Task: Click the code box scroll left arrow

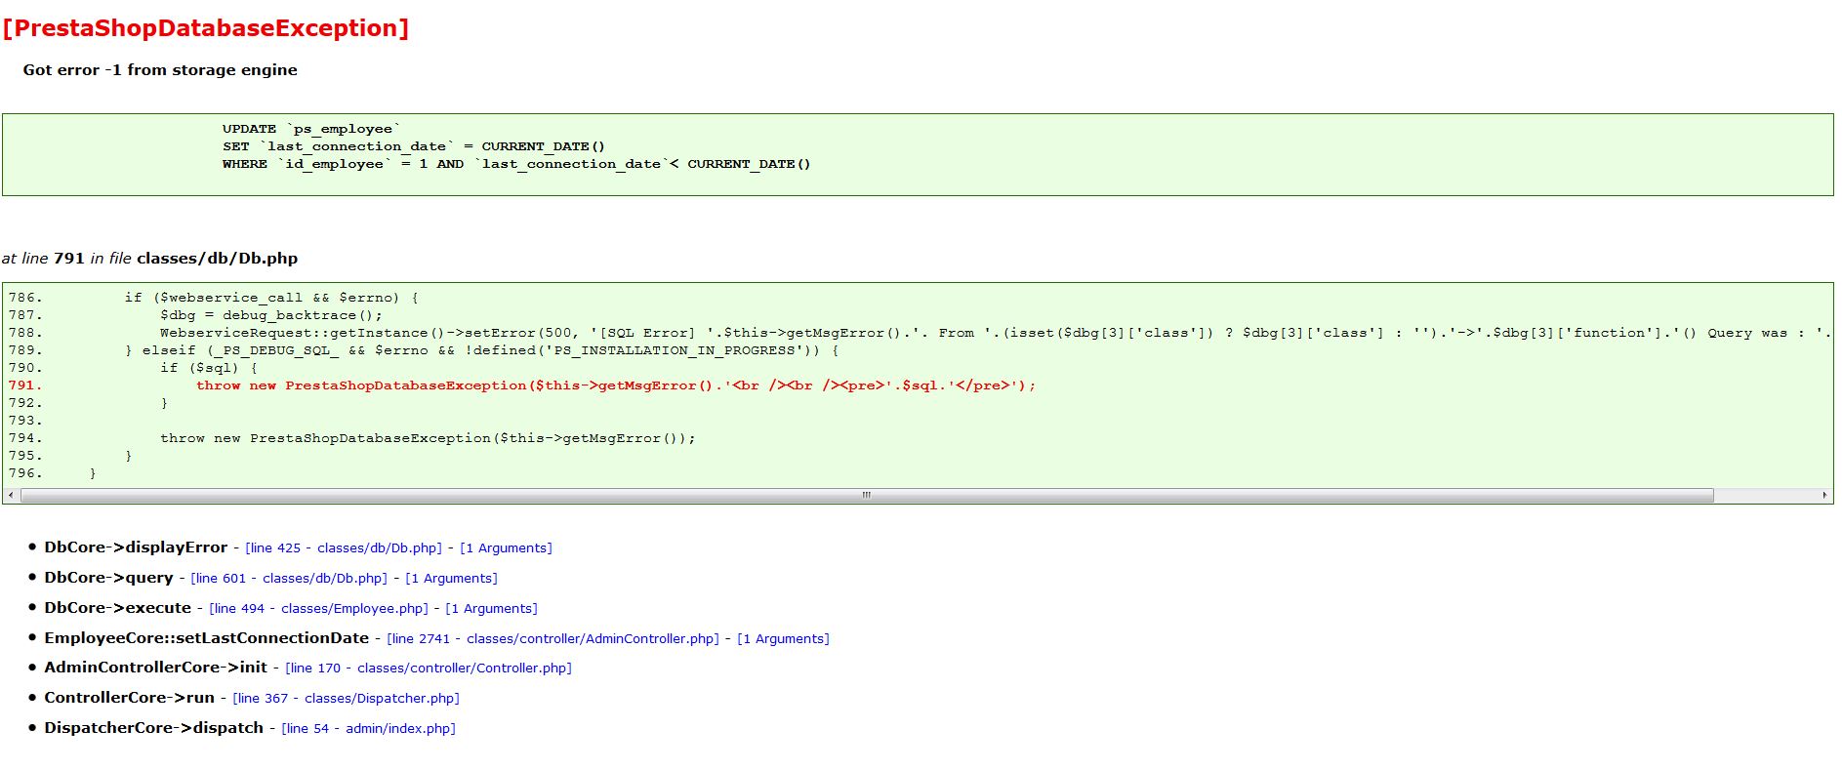Action: point(11,496)
